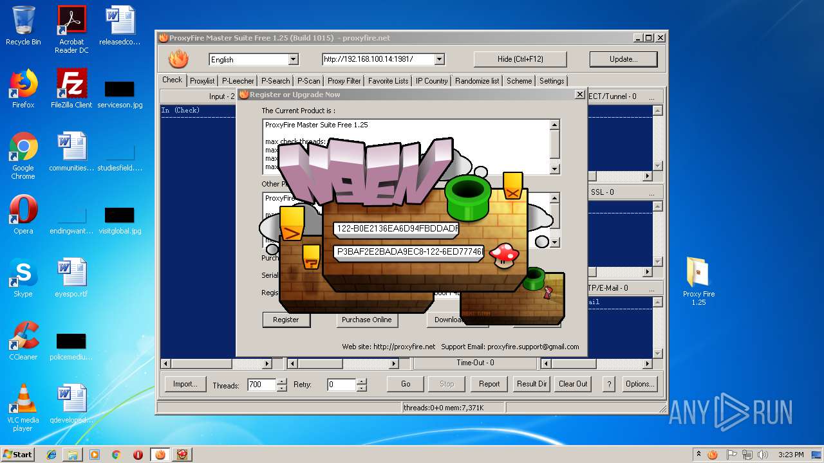Click the Update... button
This screenshot has height=463, width=824.
coord(623,59)
